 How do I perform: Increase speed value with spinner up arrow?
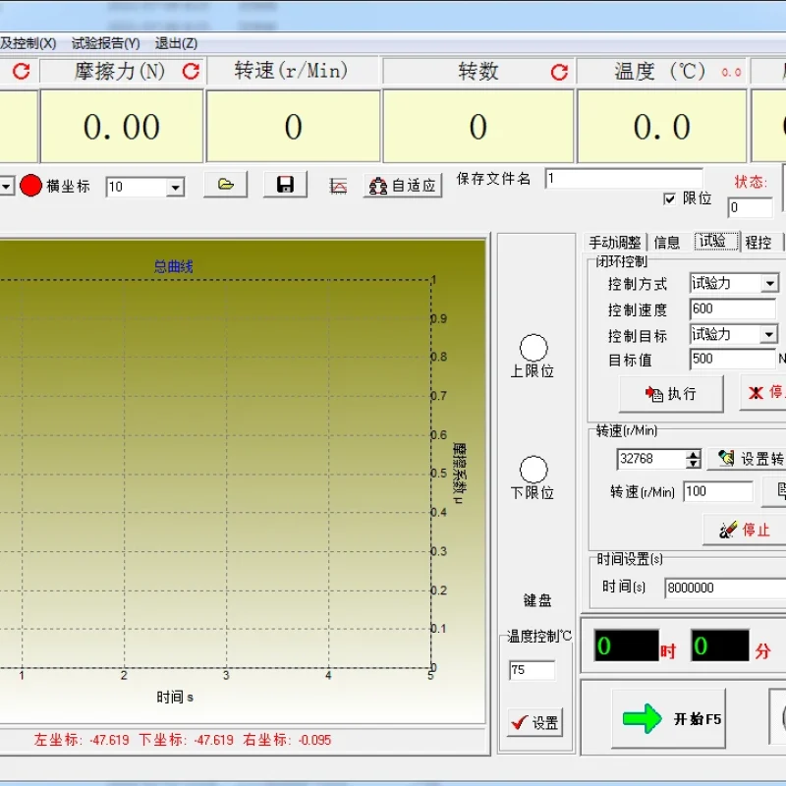(694, 454)
